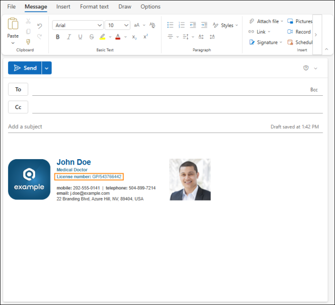The height and width of the screenshot is (305, 335).
Task: Click the sensitivity shield icon
Action: (x=306, y=68)
